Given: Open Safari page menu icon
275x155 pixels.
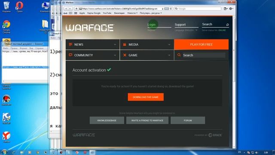Looking at the screenshot, I should pos(226,9).
